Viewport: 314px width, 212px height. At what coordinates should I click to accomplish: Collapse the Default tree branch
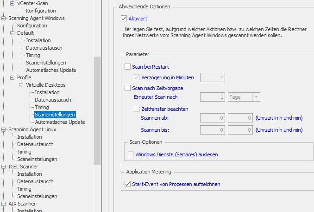(12, 33)
